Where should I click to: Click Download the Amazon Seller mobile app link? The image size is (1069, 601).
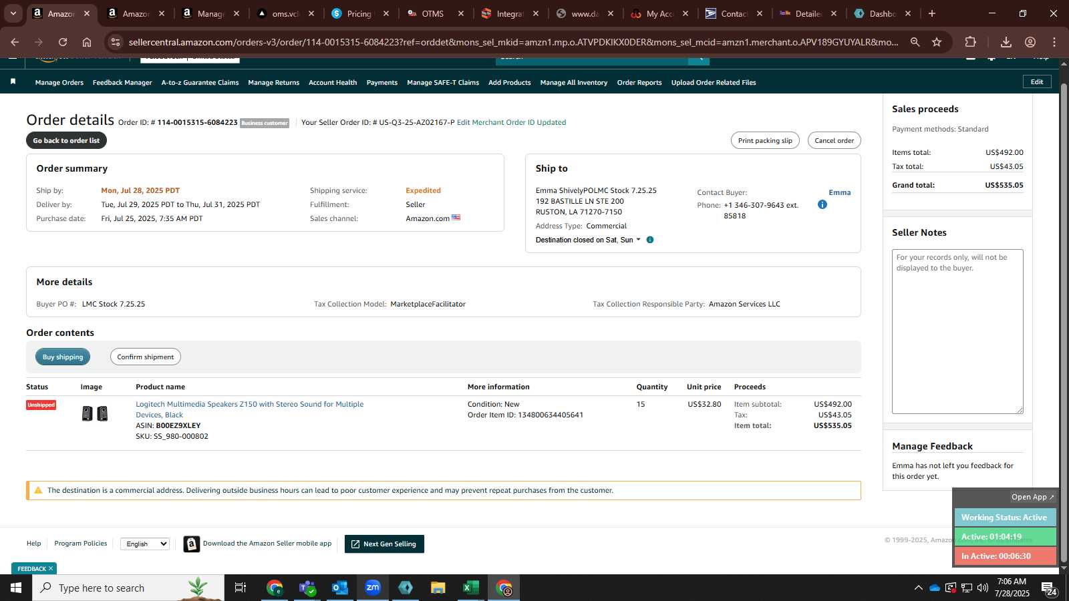pyautogui.click(x=267, y=544)
